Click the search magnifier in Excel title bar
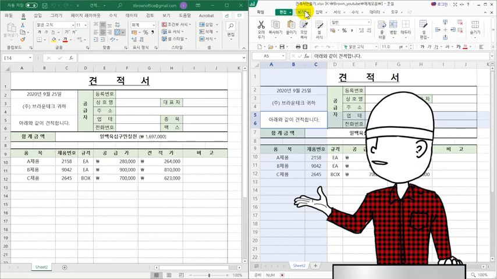 [x=120, y=5]
